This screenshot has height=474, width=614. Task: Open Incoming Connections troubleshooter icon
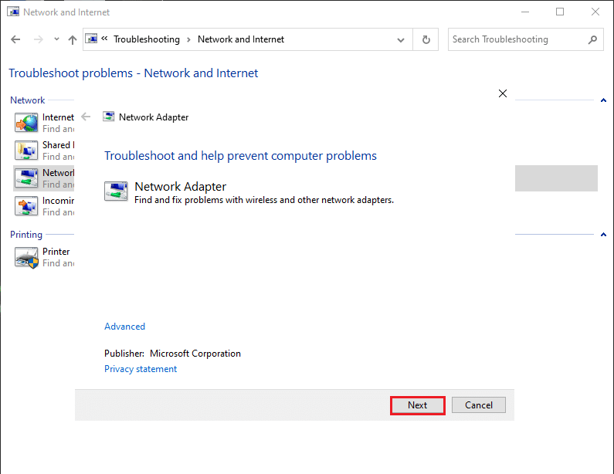point(26,205)
